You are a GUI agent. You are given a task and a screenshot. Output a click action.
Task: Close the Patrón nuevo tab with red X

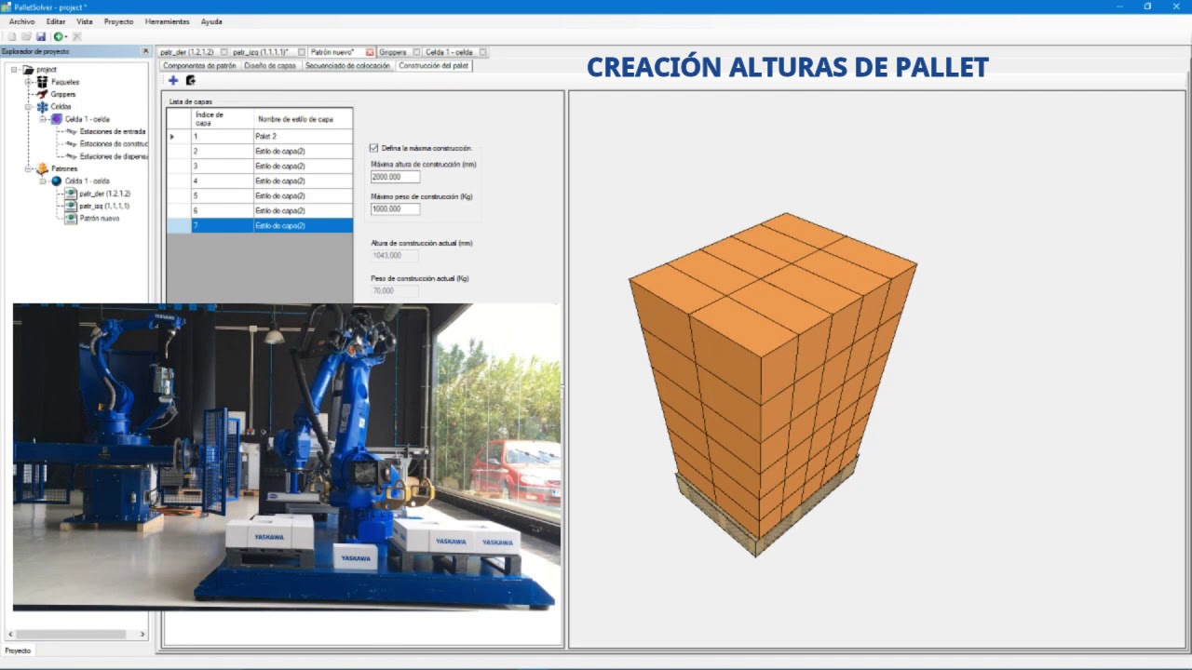point(370,52)
